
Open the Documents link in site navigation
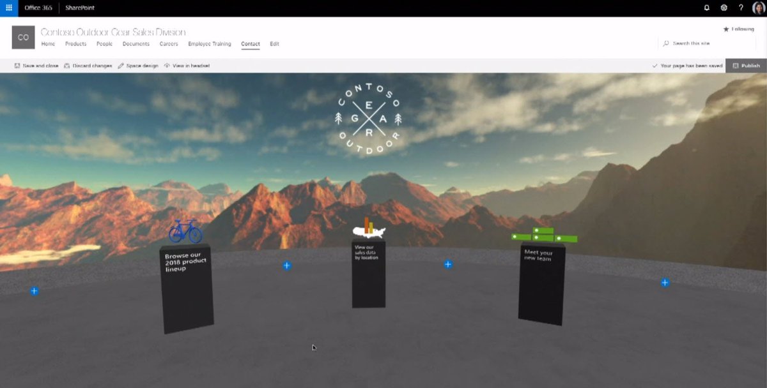[136, 43]
